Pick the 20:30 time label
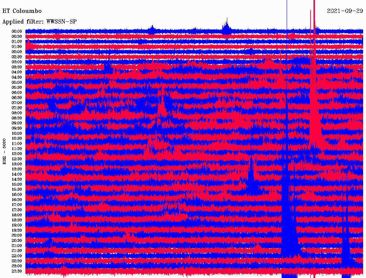 coord(17,241)
